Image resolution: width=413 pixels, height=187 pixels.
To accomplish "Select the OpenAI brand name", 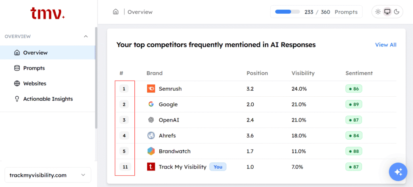I will (x=169, y=120).
